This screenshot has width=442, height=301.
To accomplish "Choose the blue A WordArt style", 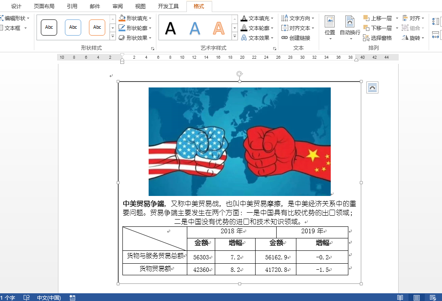I will pyautogui.click(x=195, y=28).
